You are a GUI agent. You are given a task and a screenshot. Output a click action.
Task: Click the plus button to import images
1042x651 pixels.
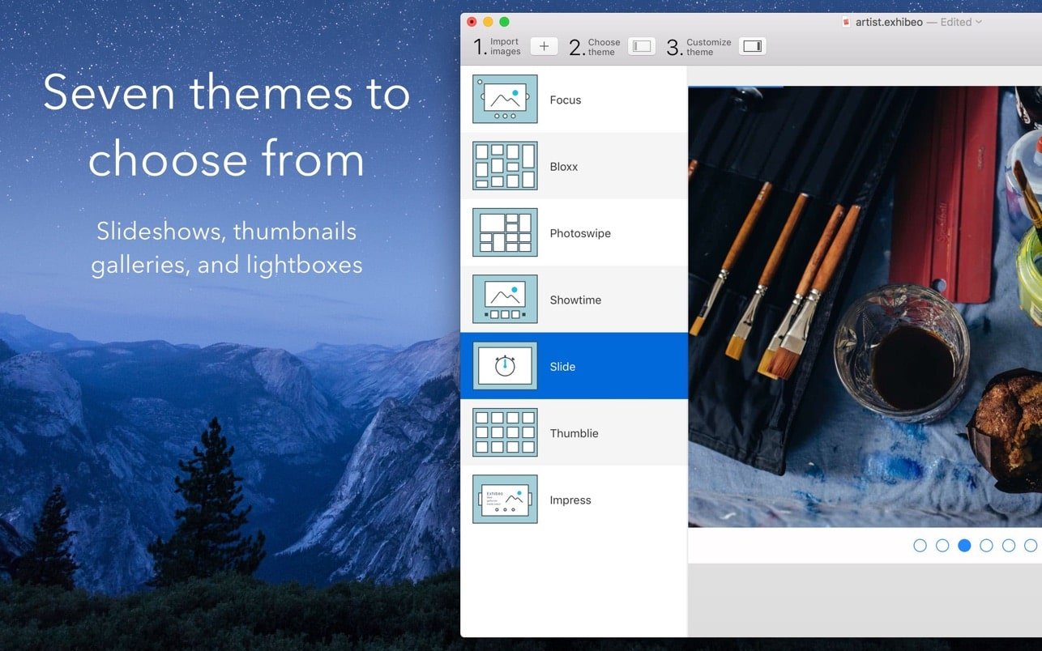544,46
